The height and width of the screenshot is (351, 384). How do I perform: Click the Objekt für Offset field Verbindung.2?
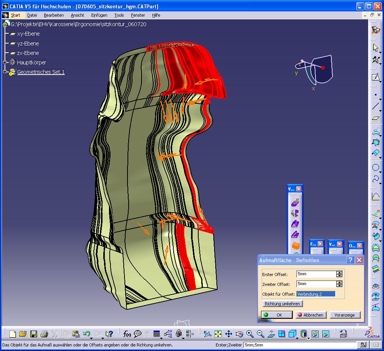(x=316, y=294)
